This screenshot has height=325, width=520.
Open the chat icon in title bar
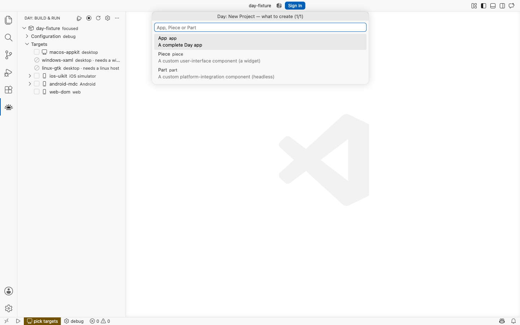512,6
